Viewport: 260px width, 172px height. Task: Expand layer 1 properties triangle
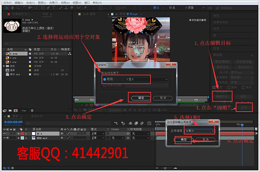tap(19, 134)
